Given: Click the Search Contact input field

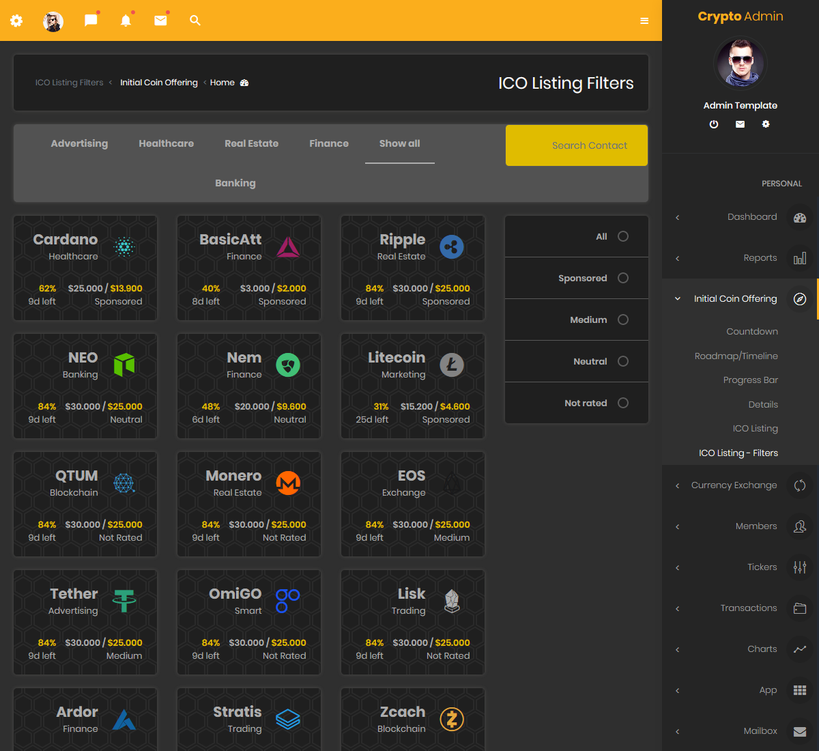Looking at the screenshot, I should coord(577,145).
